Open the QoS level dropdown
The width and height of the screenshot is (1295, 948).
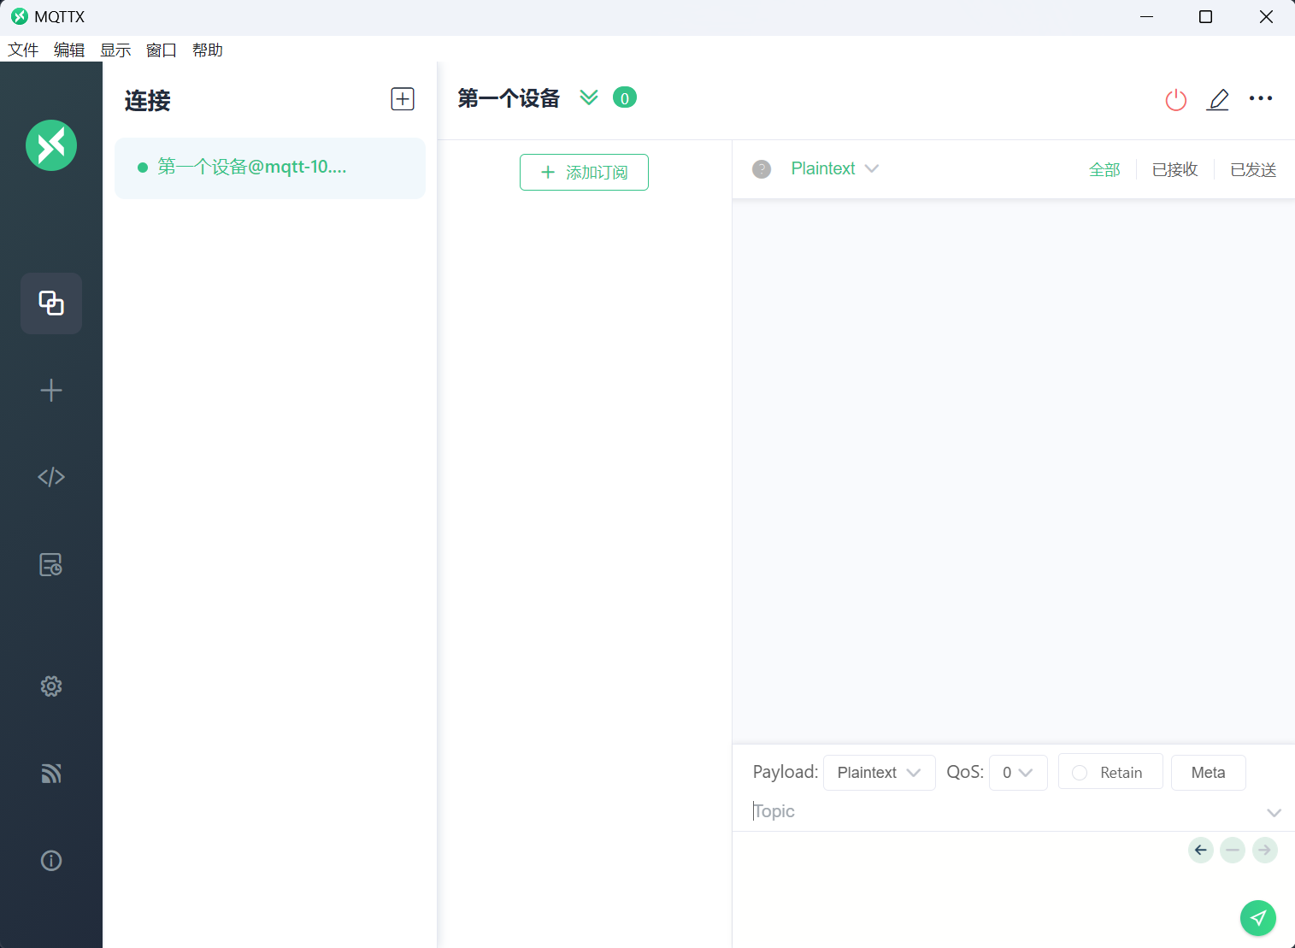[1017, 773]
